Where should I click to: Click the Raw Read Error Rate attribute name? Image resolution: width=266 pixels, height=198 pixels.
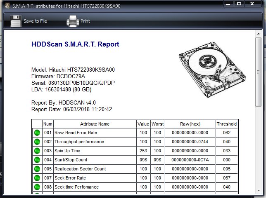tap(76, 133)
